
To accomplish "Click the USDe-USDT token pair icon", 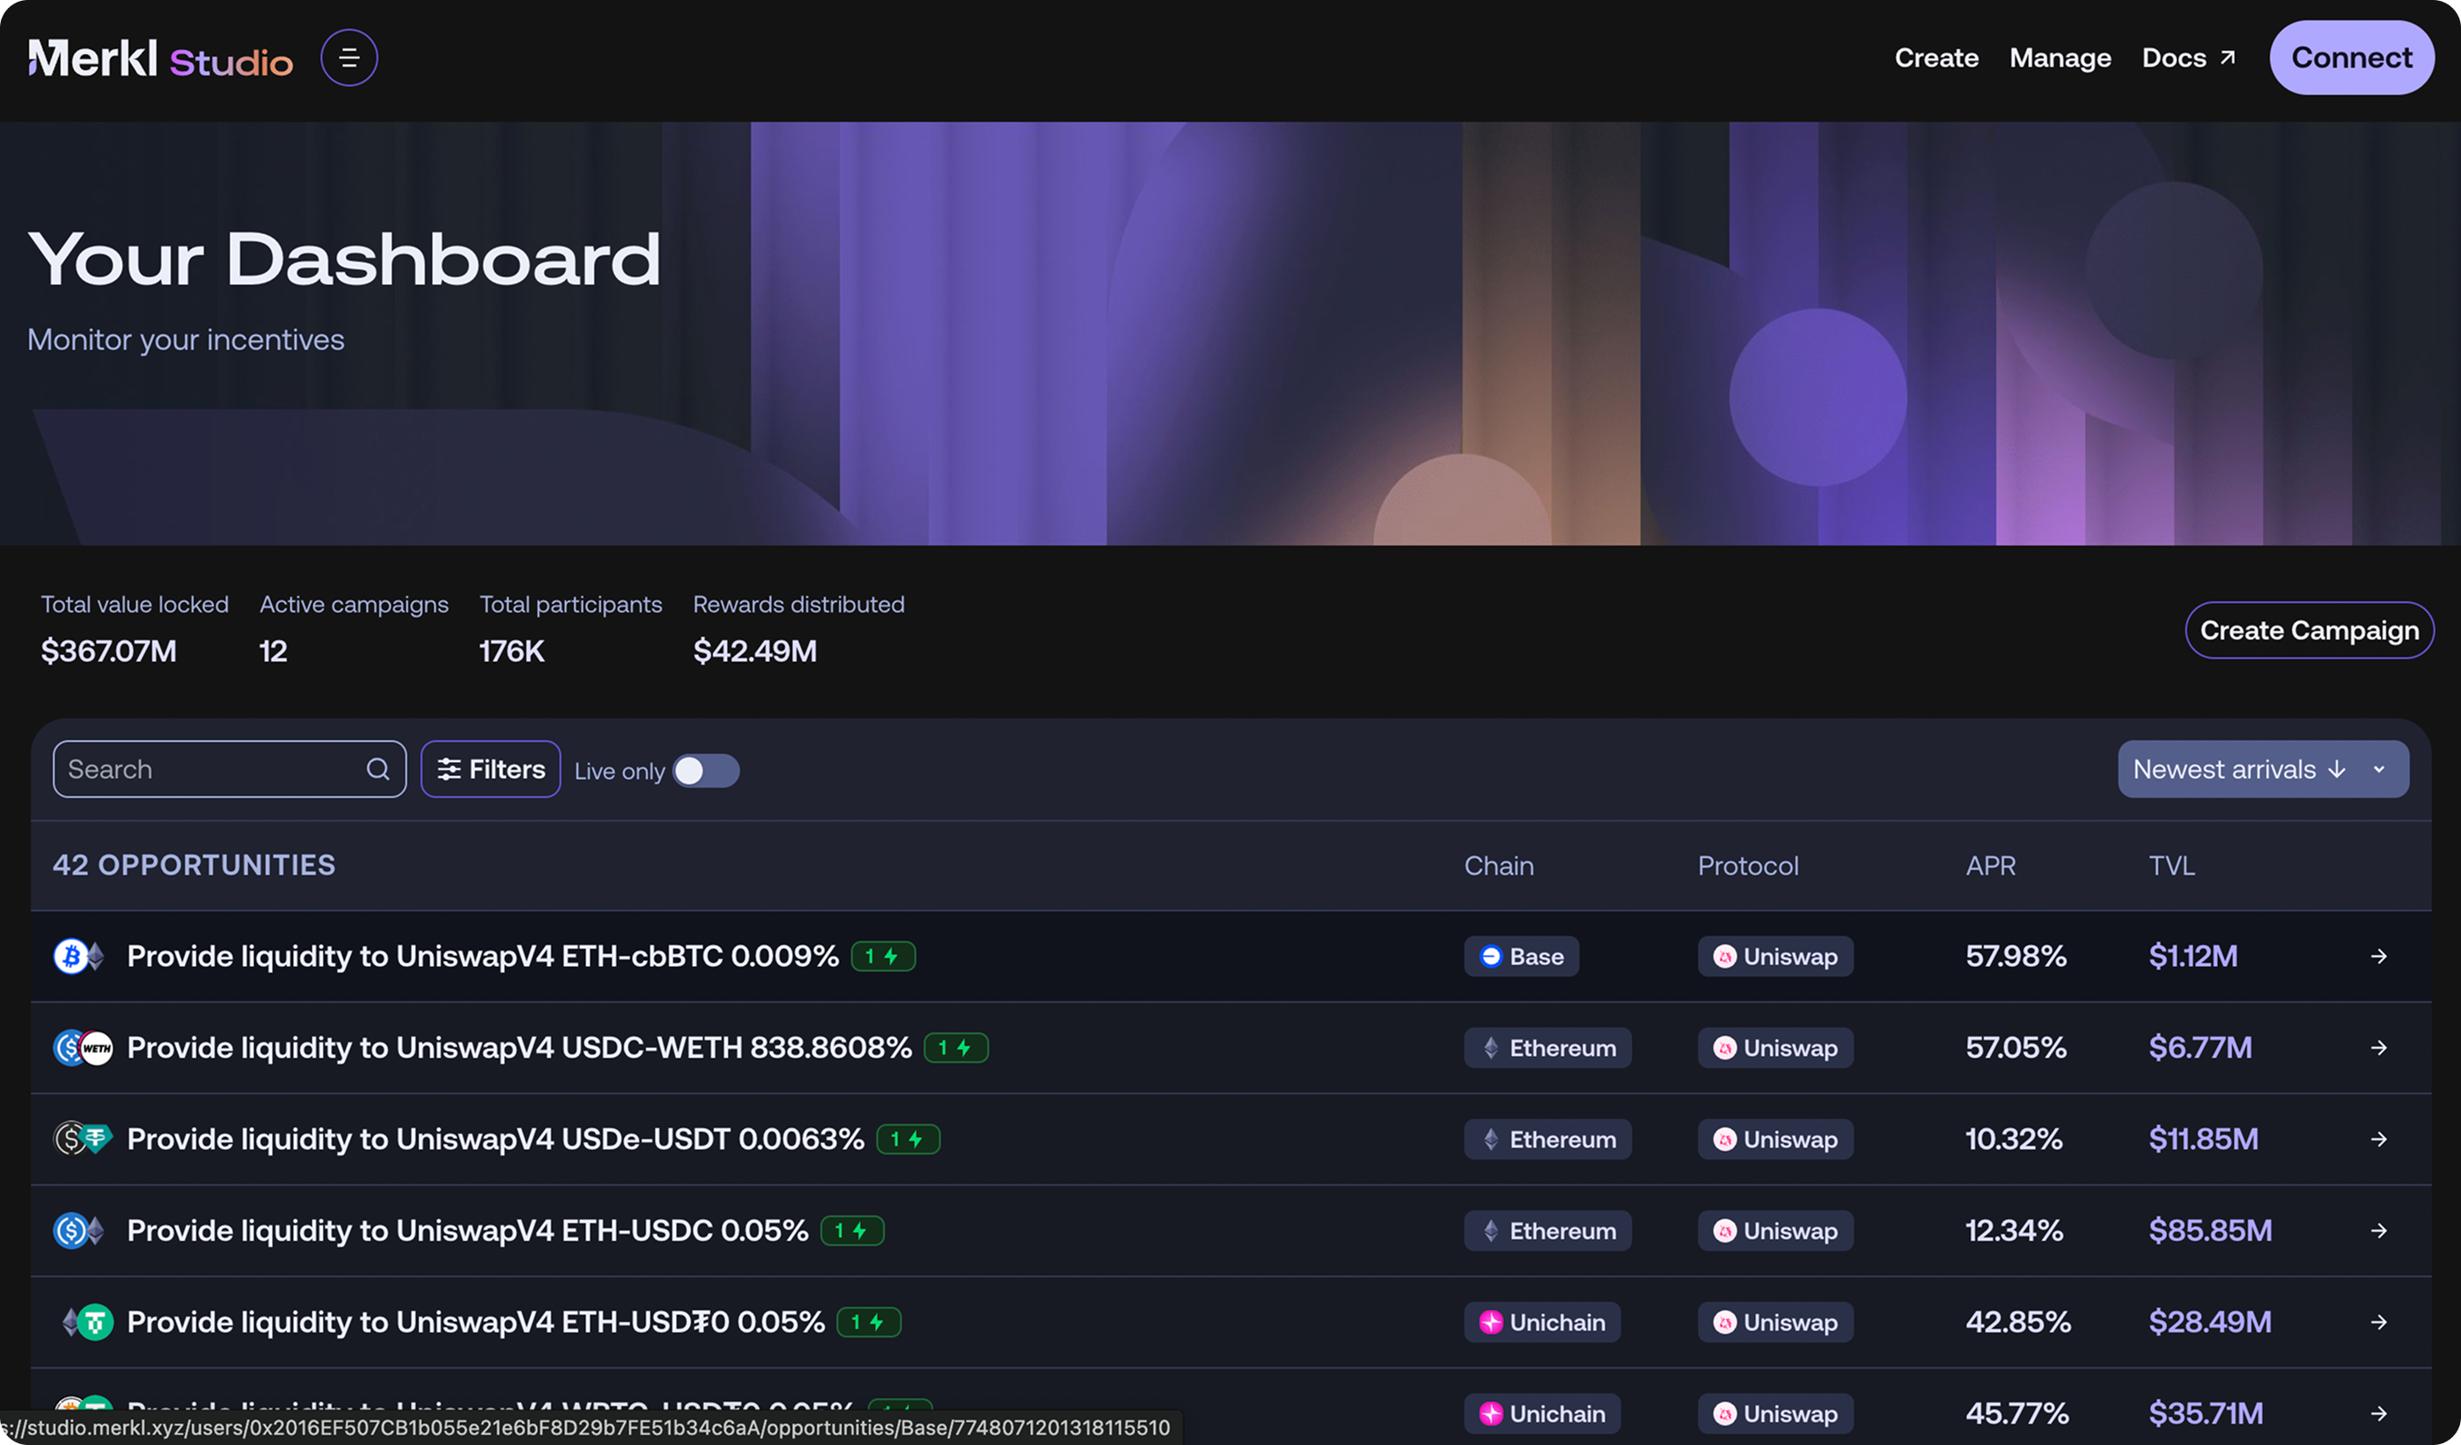I will pos(83,1139).
